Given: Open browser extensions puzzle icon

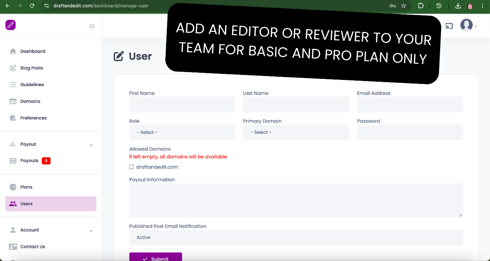Looking at the screenshot, I should pyautogui.click(x=421, y=6).
